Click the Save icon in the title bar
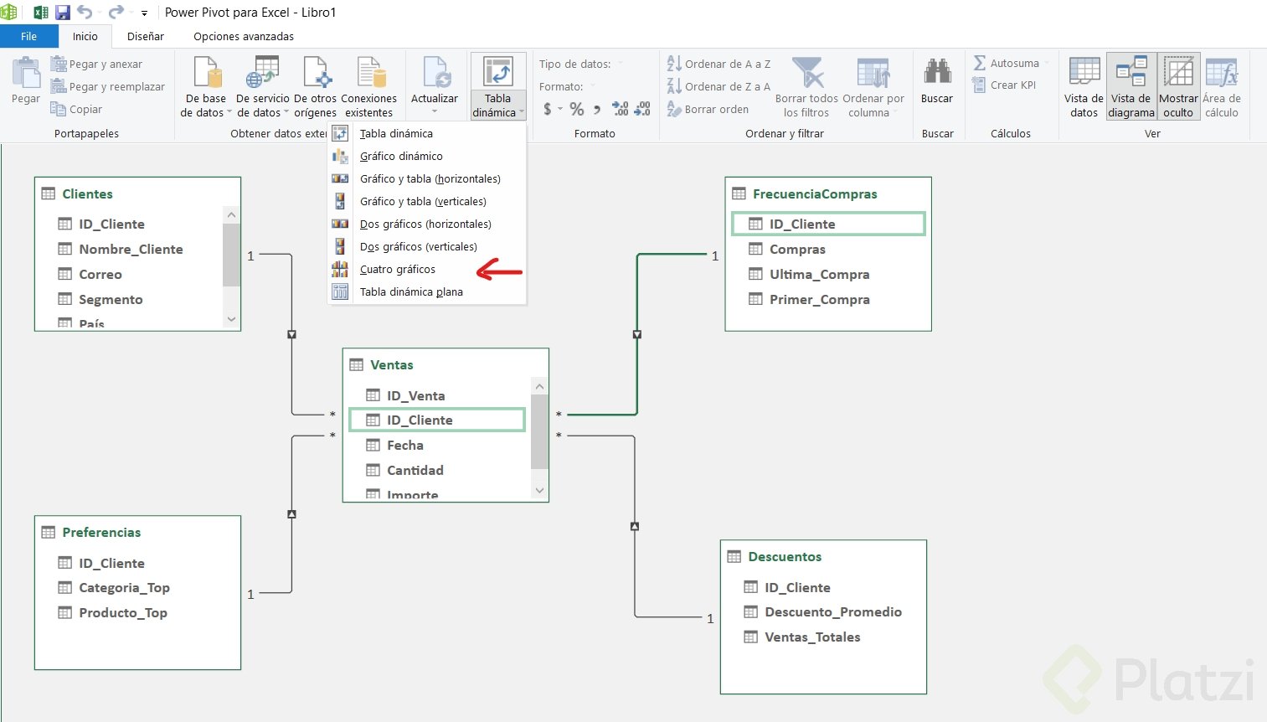This screenshot has width=1267, height=722. click(x=63, y=13)
